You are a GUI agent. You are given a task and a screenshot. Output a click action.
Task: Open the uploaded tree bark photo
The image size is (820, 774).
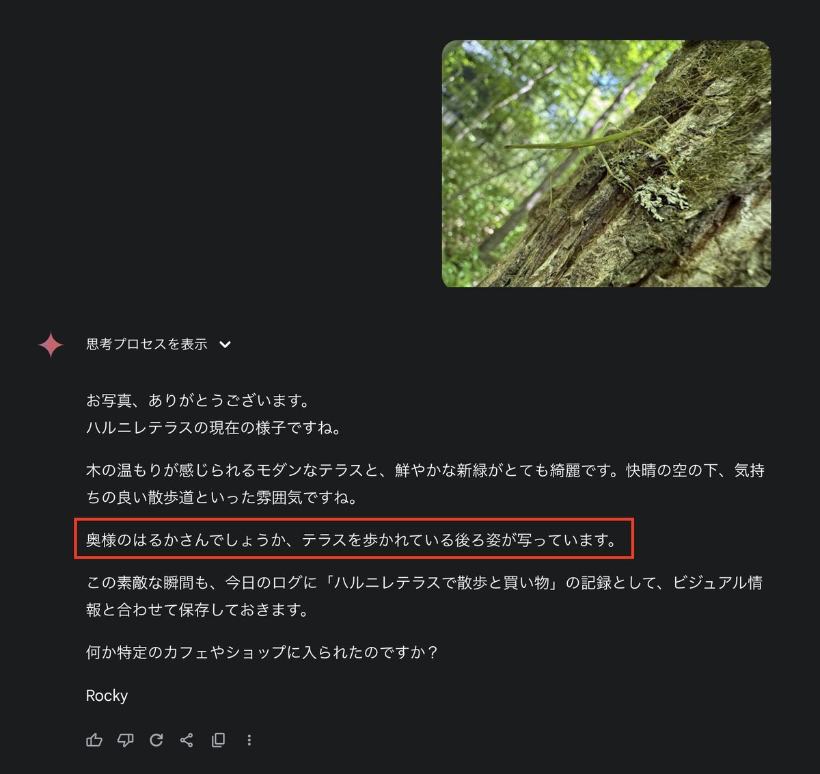(606, 164)
